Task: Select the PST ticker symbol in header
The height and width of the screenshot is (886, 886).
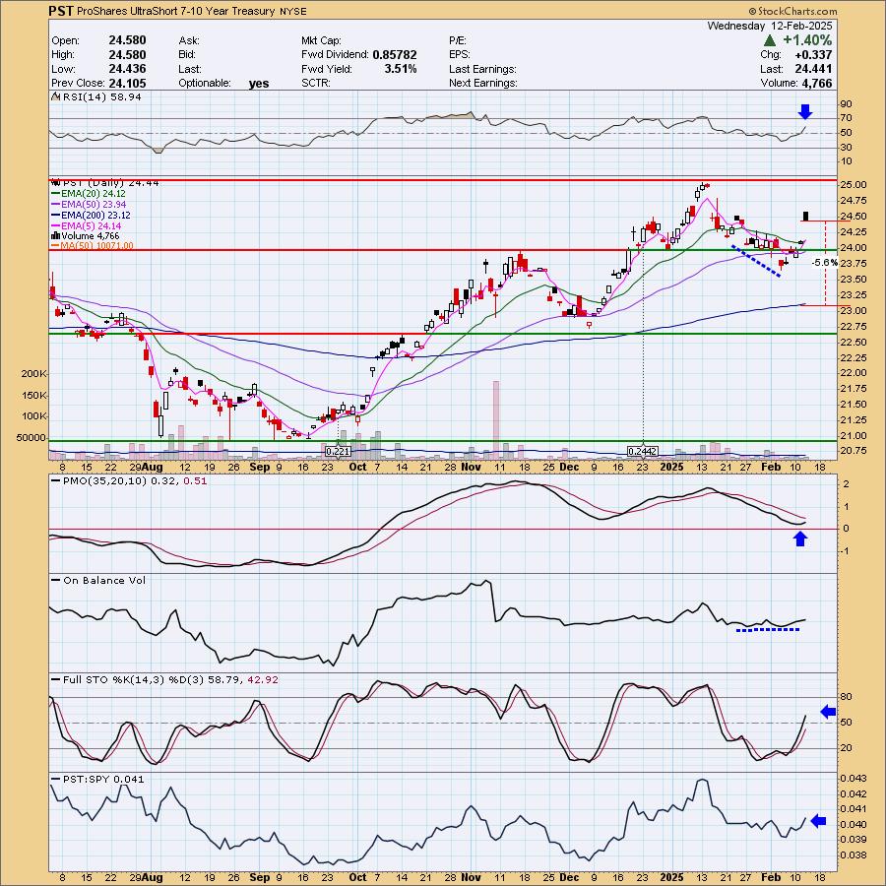Action: click(59, 11)
